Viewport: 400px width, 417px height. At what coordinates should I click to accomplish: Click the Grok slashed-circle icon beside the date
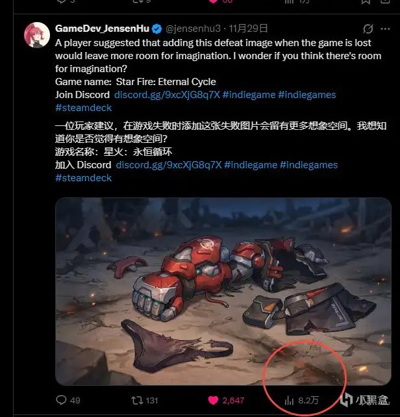click(368, 29)
